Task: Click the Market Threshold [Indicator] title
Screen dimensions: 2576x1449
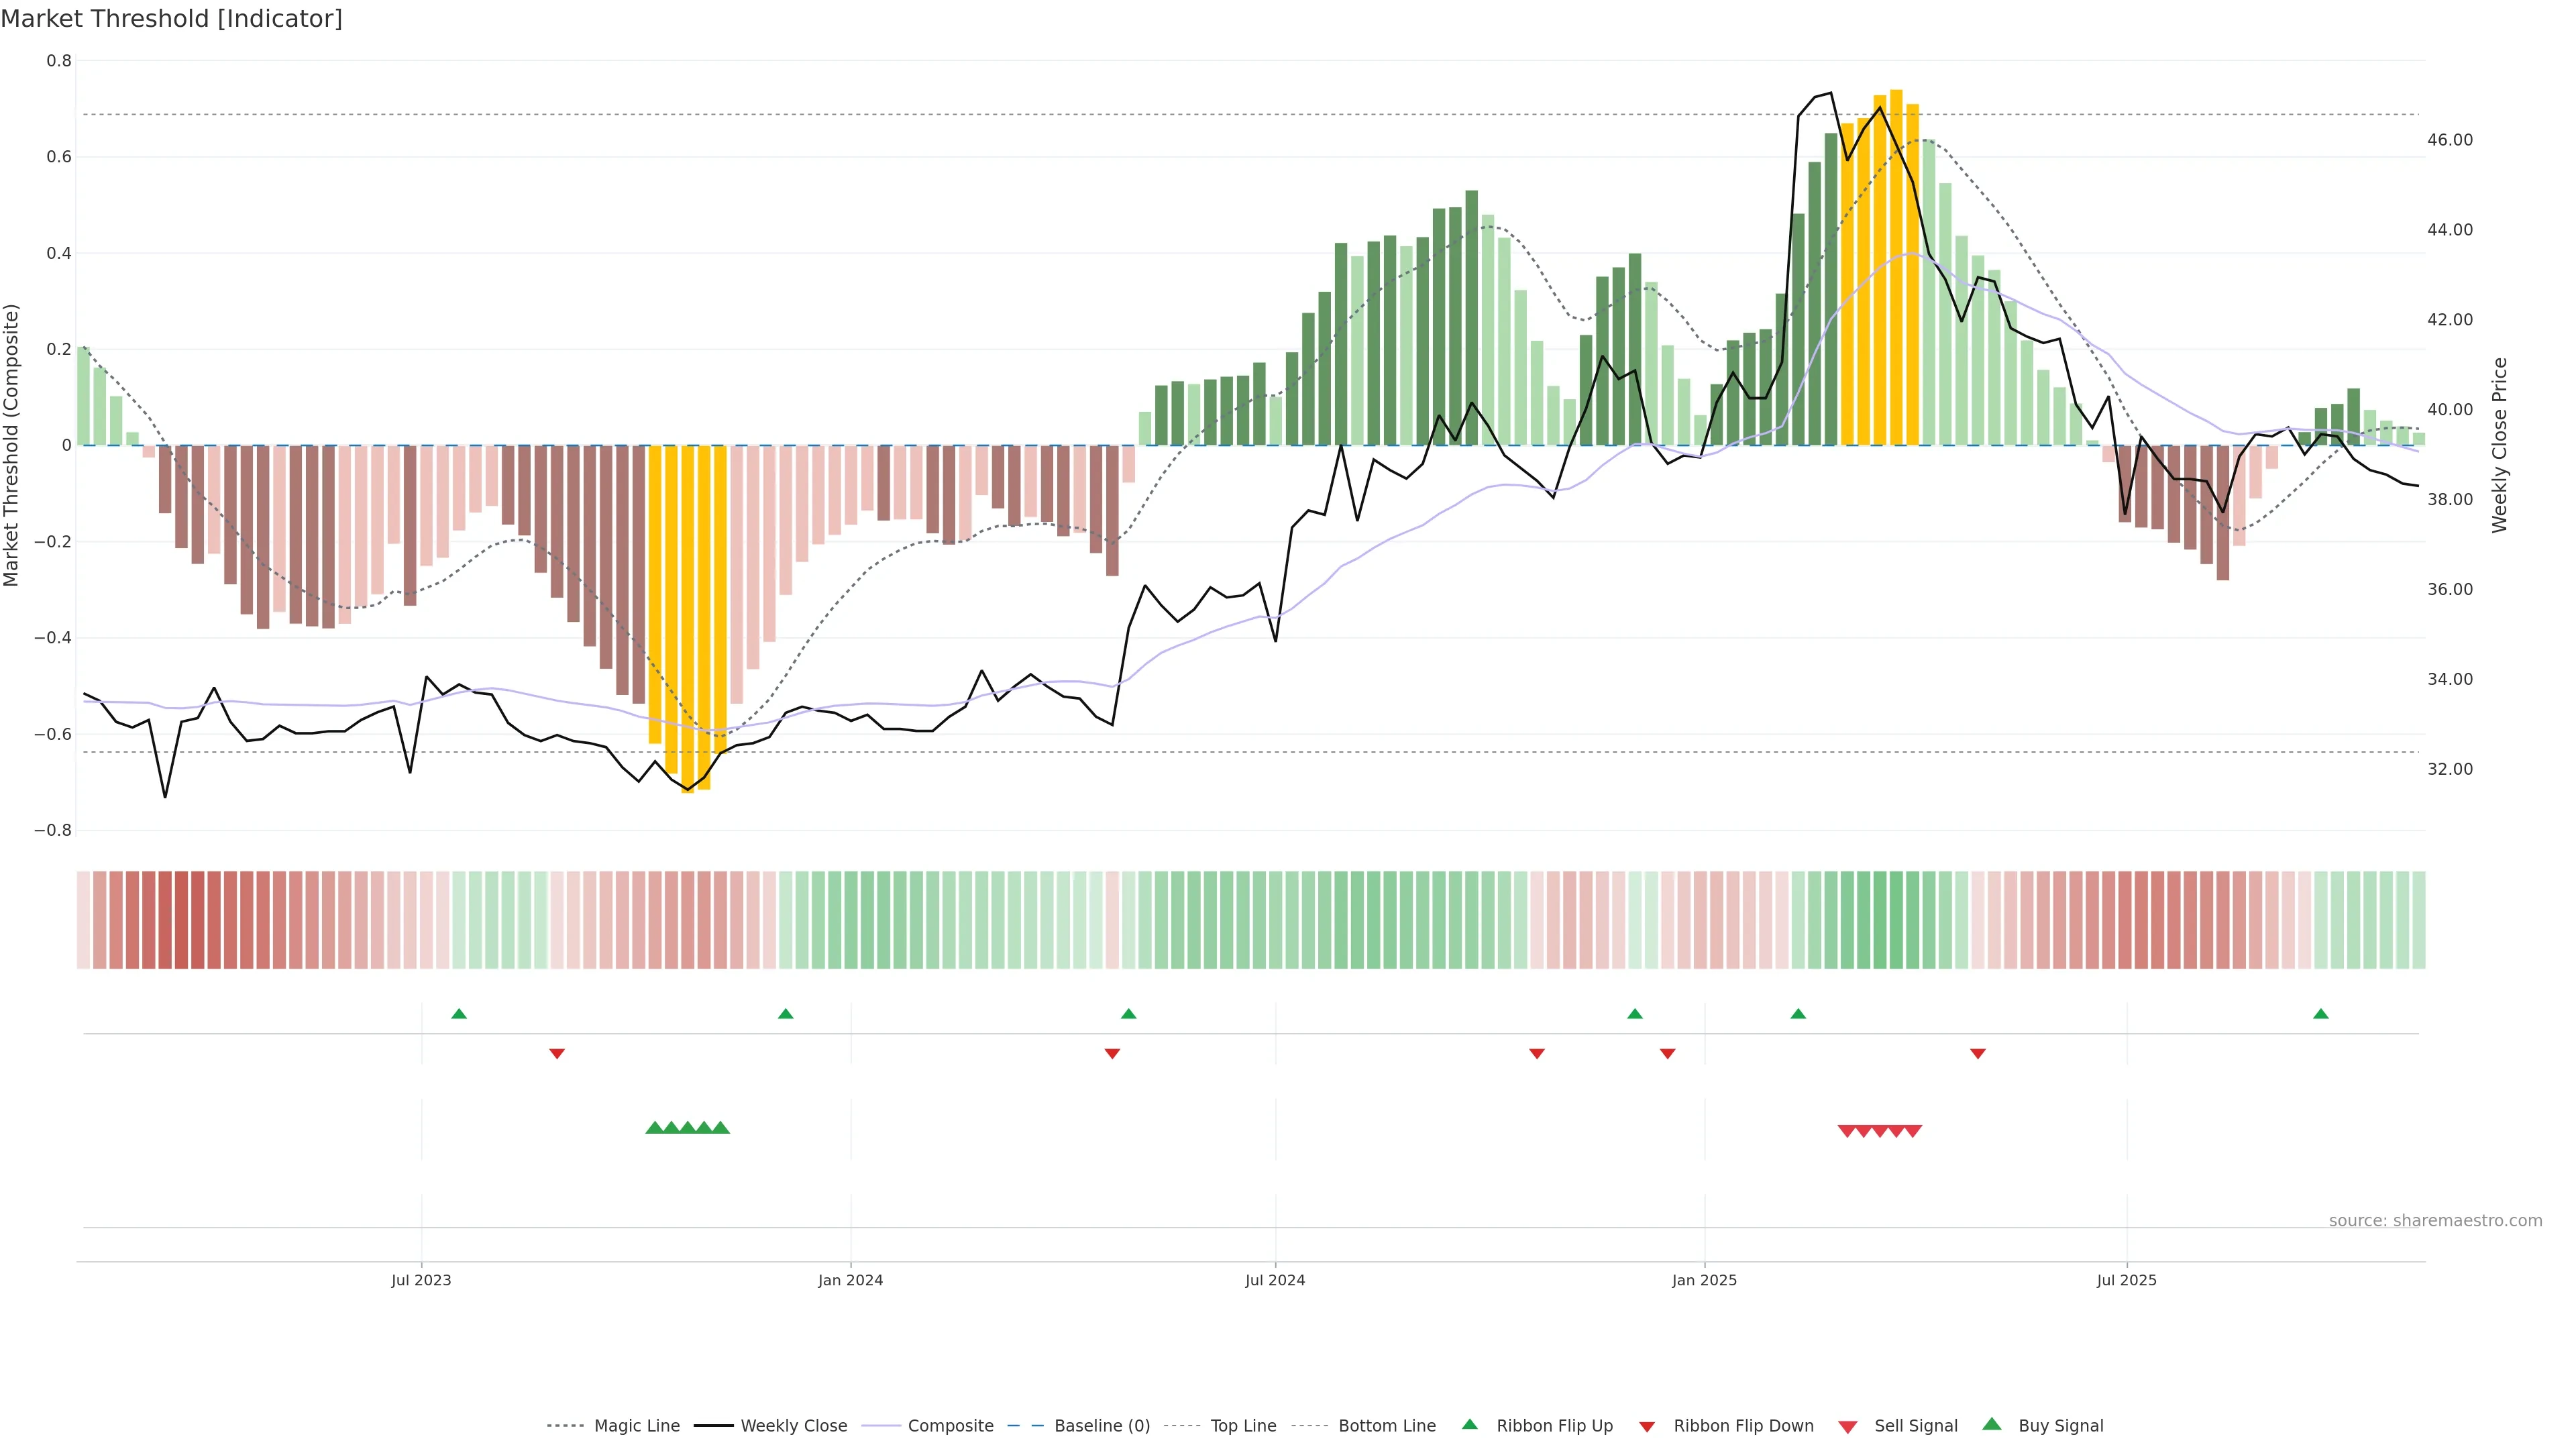Action: click(171, 19)
